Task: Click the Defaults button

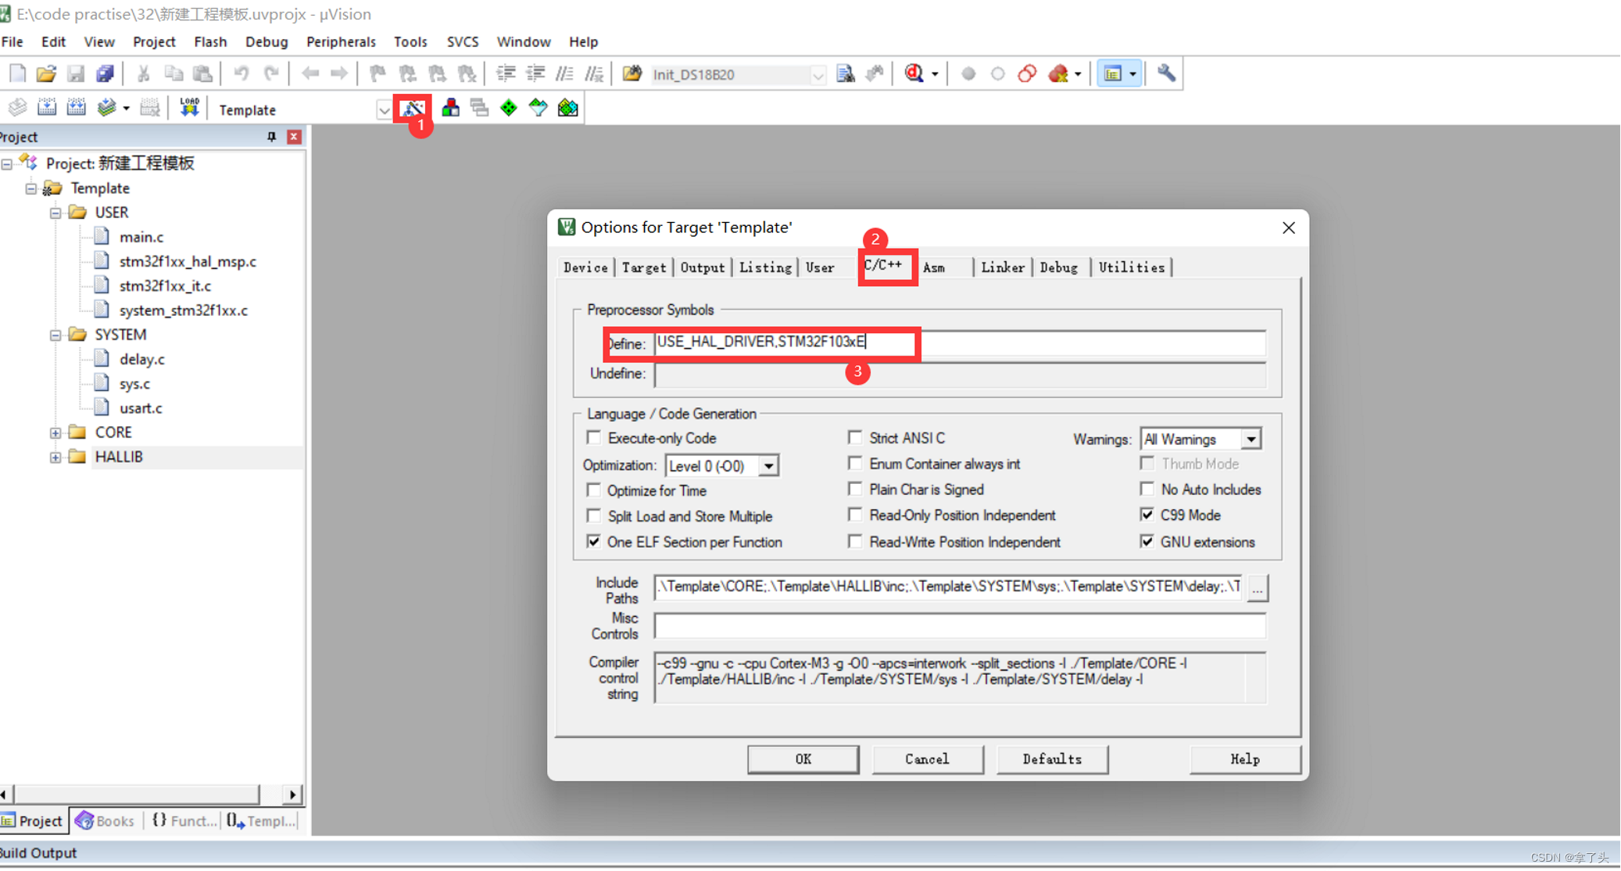Action: pos(1051,758)
